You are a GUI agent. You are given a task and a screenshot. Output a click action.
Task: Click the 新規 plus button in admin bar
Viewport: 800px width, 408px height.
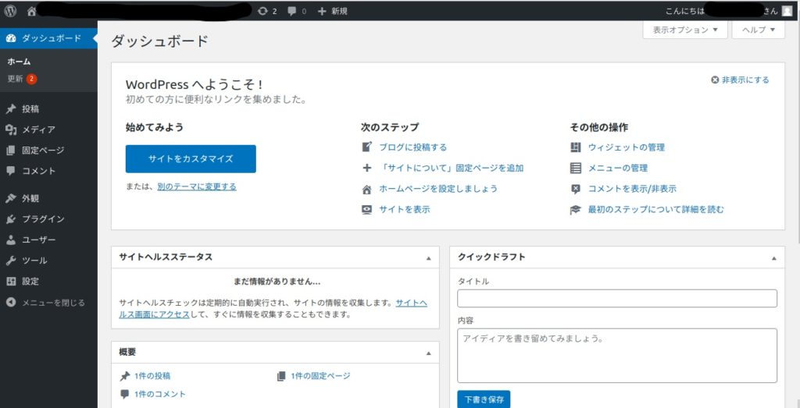coord(333,11)
